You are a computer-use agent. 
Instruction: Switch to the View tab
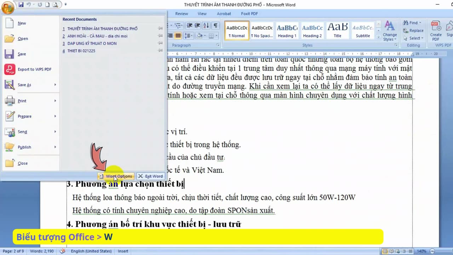pos(202,14)
